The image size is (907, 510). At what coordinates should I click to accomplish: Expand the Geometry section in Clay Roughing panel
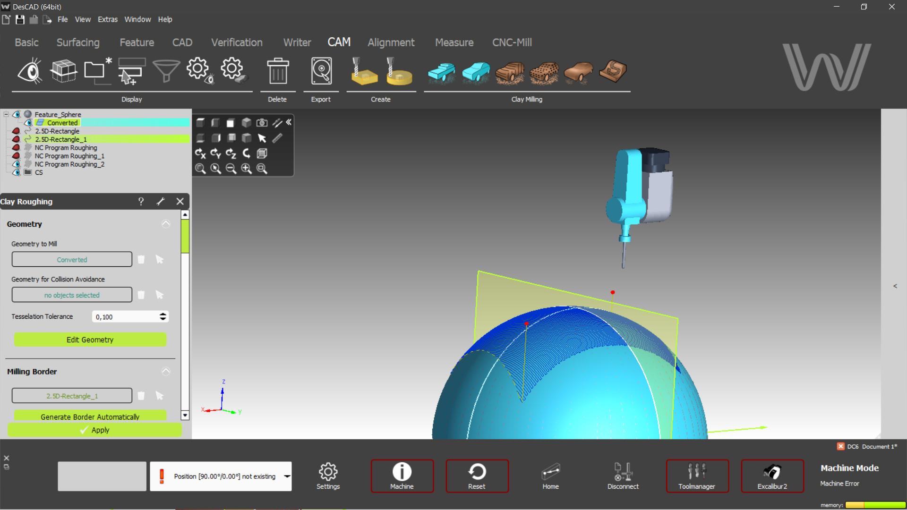point(166,224)
